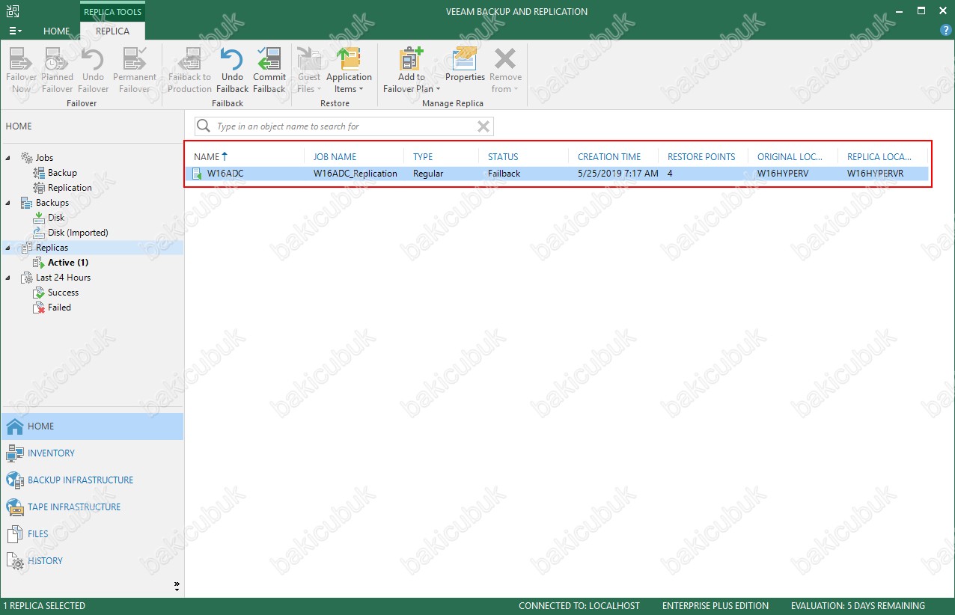This screenshot has height=615, width=955.
Task: Open the FILES view
Action: tap(92, 534)
